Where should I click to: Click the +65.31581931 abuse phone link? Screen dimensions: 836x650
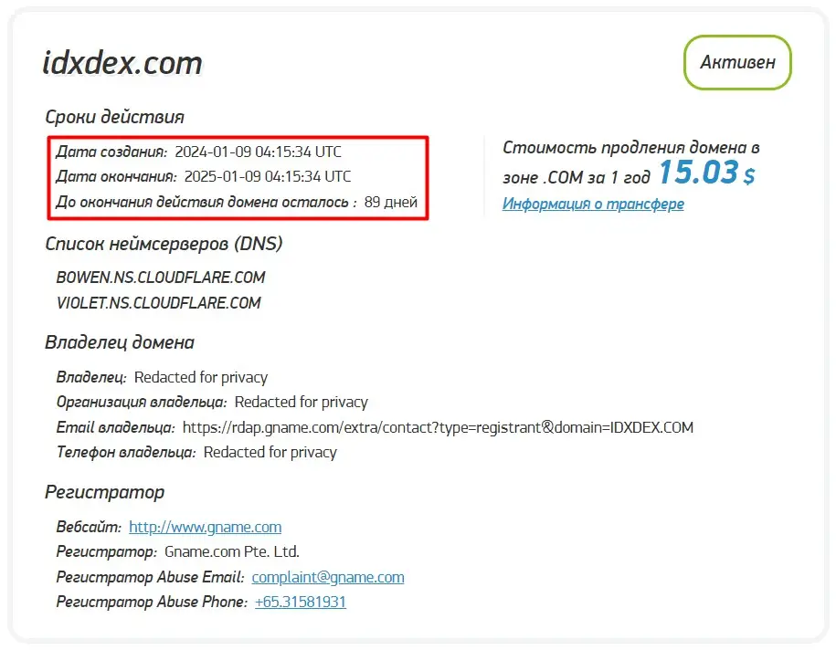click(x=301, y=602)
